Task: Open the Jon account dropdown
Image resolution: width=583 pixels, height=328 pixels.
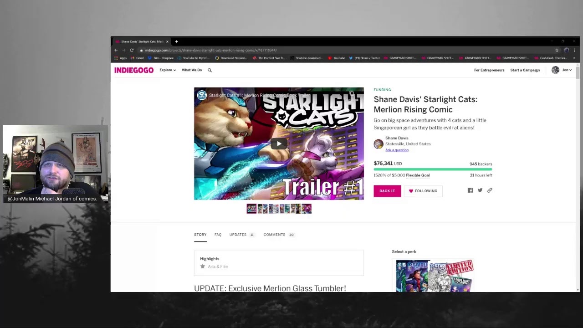Action: 562,70
